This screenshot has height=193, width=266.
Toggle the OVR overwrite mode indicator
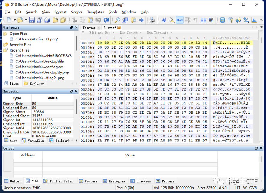(x=253, y=188)
